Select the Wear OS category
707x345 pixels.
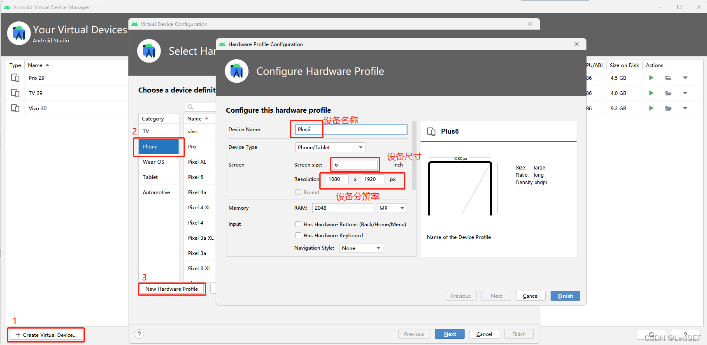pyautogui.click(x=158, y=162)
